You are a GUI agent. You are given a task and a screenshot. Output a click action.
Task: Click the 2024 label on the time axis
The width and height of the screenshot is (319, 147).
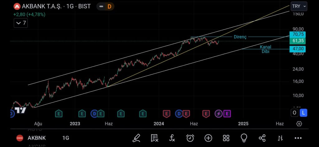(x=159, y=124)
